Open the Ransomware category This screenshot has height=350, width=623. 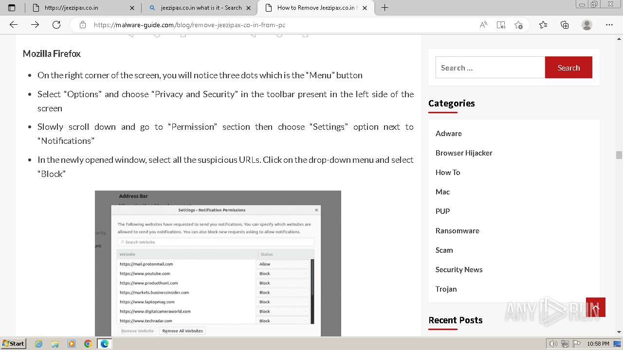point(457,230)
